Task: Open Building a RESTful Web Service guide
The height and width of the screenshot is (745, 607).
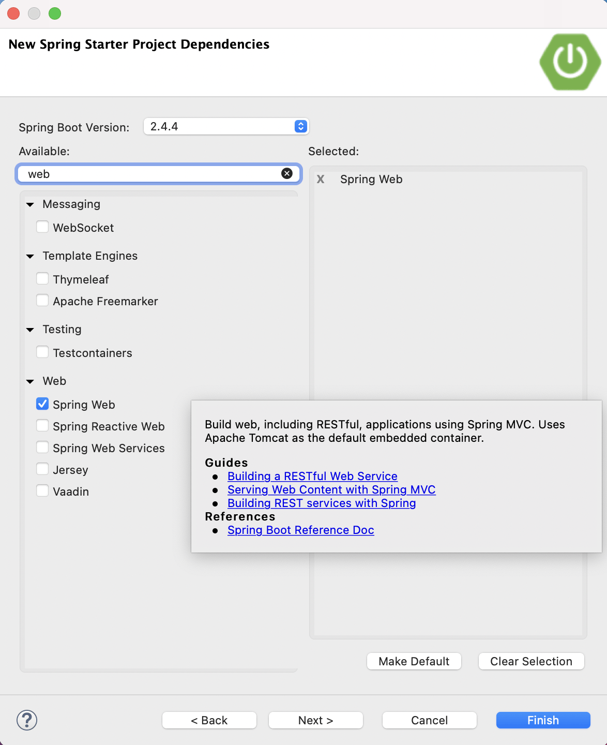Action: [x=312, y=476]
